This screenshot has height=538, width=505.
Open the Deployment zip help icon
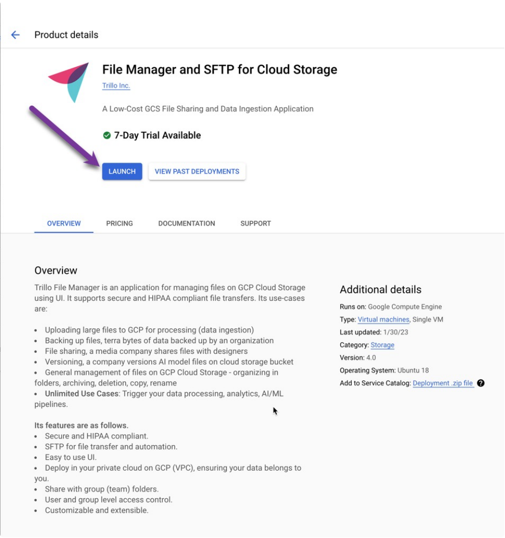481,383
